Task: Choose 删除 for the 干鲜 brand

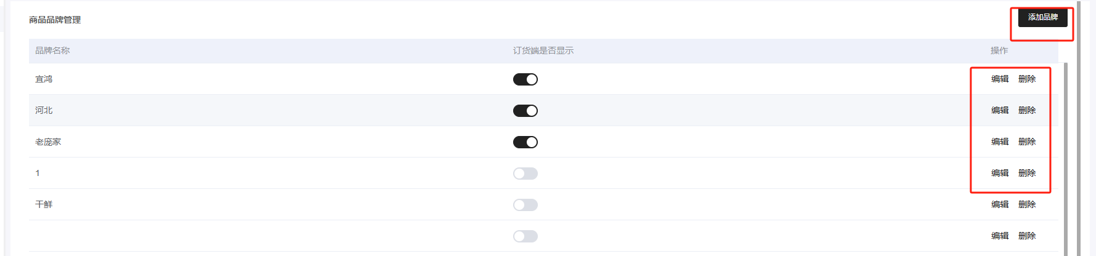Action: click(1027, 204)
